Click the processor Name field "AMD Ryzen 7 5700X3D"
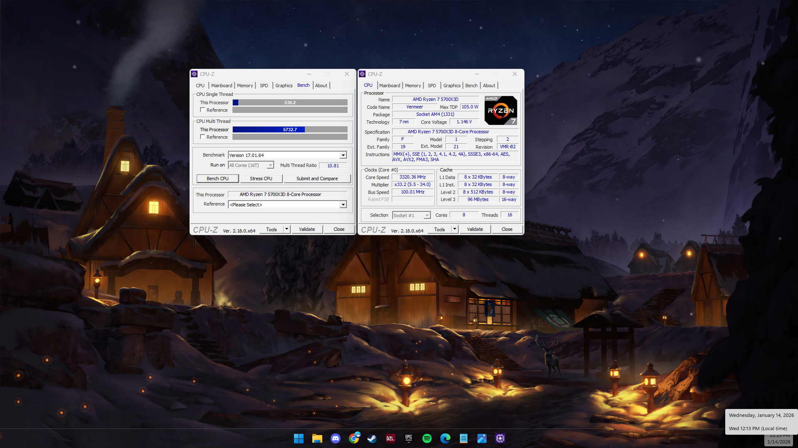The width and height of the screenshot is (798, 448). 435,99
